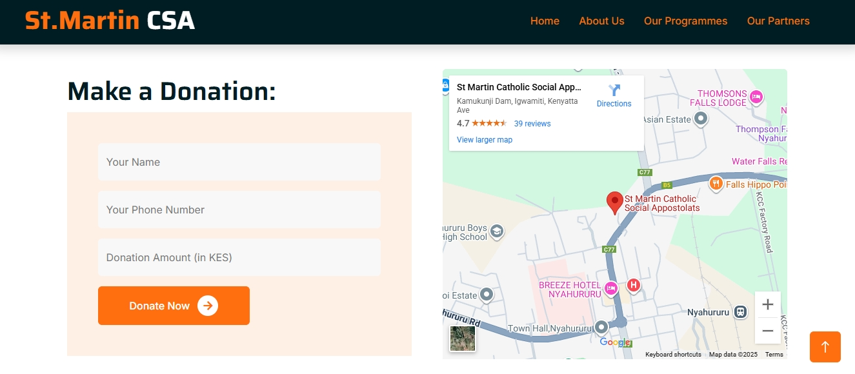This screenshot has height=374, width=855.
Task: Open the 39 reviews link
Action: pyautogui.click(x=532, y=124)
